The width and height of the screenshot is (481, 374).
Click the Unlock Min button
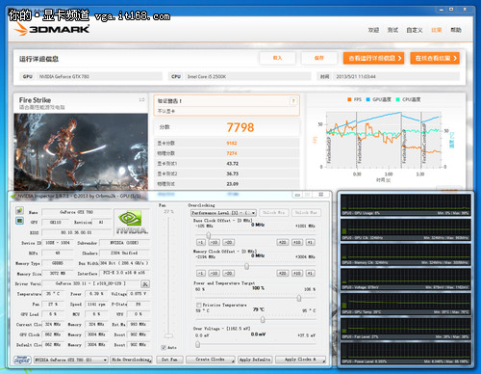(273, 213)
